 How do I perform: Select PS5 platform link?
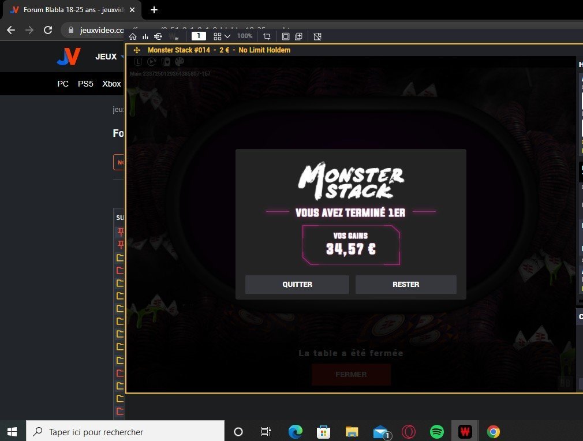85,84
